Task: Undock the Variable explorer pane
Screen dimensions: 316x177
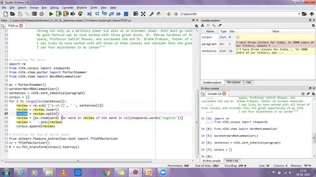Action: click(310, 20)
